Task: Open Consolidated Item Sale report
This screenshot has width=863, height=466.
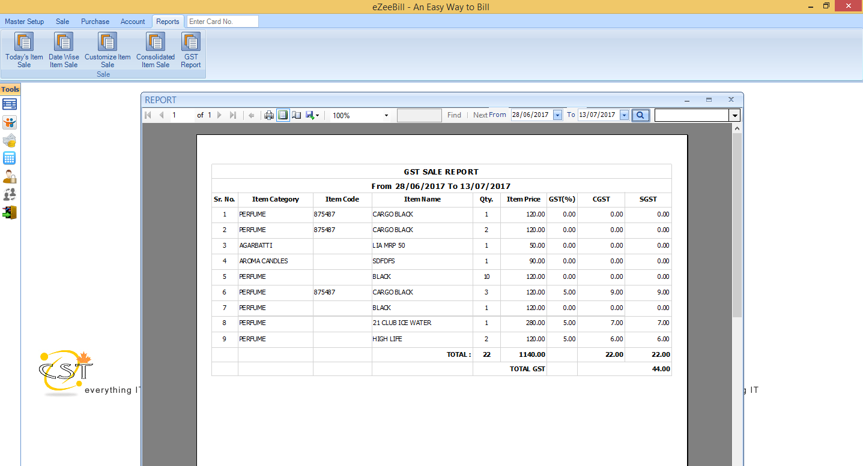Action: (156, 50)
